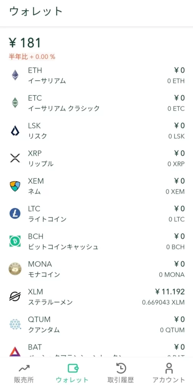Go to the アカウント tab

pyautogui.click(x=169, y=373)
